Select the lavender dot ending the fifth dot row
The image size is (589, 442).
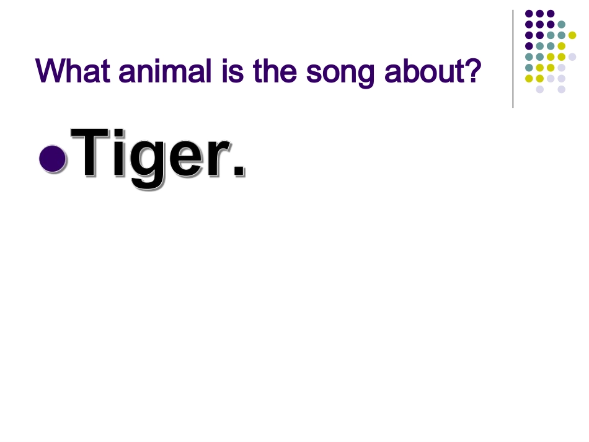coord(572,56)
